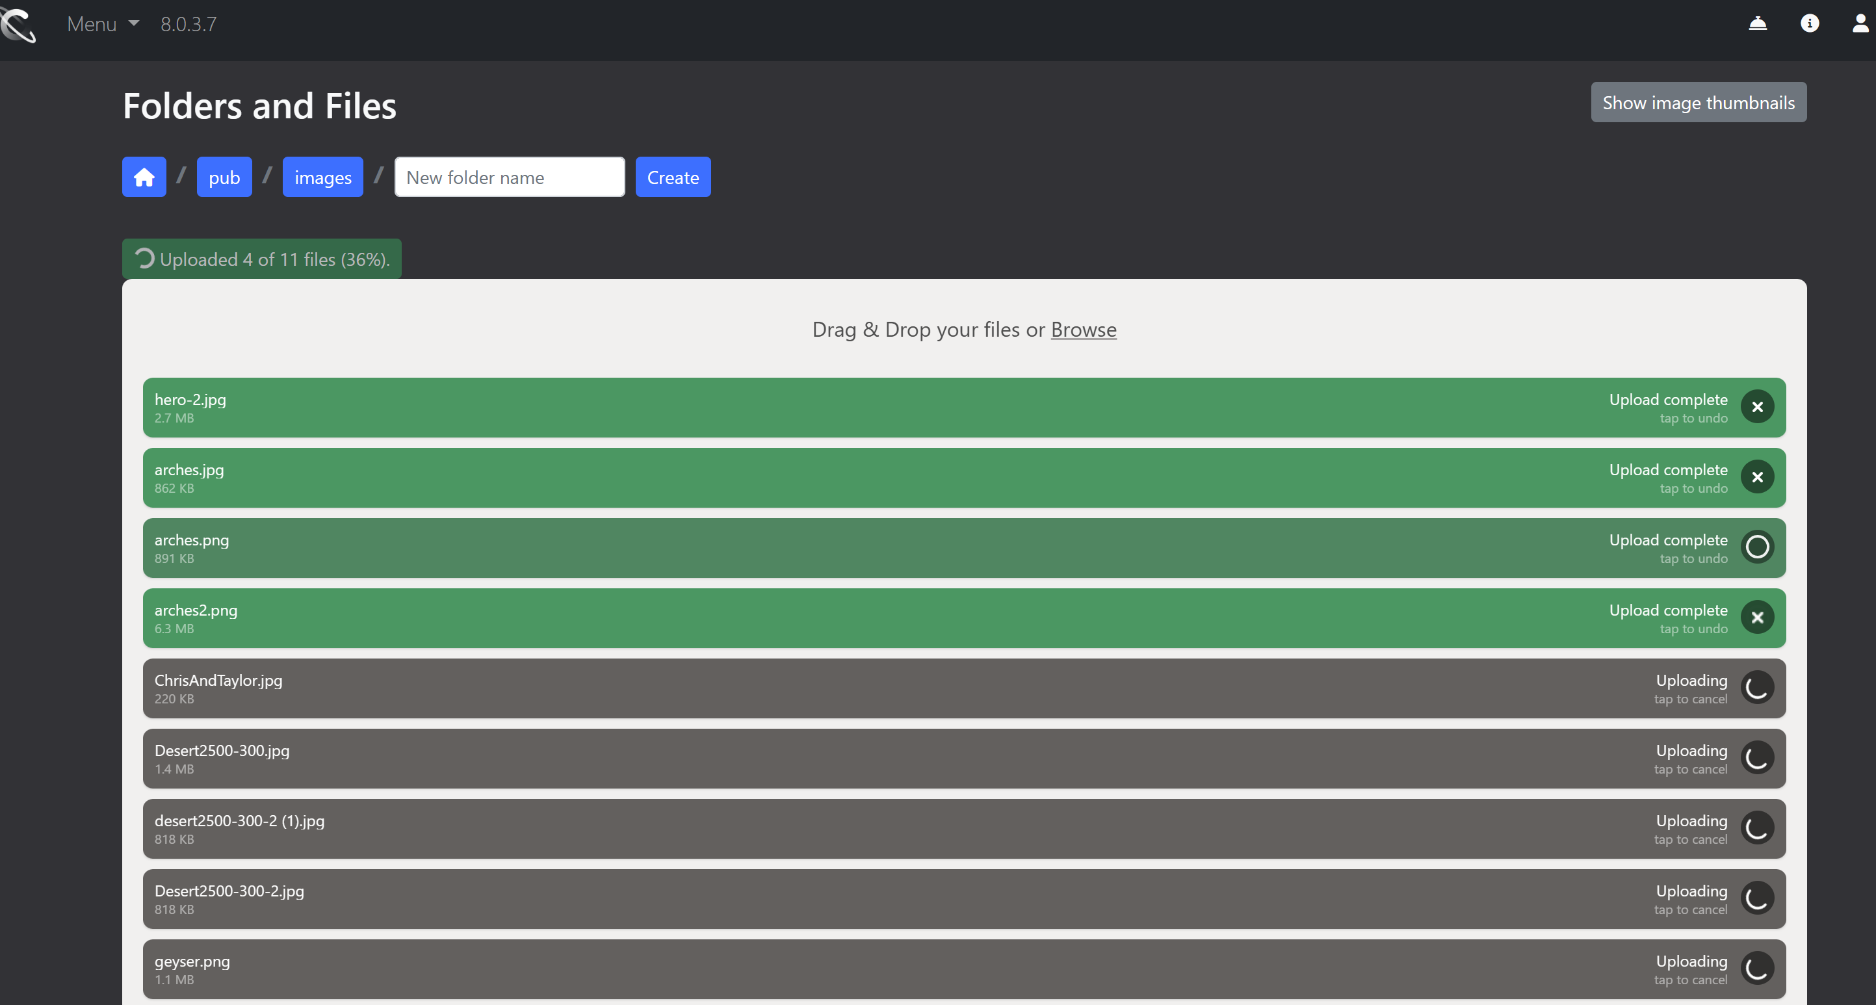This screenshot has height=1005, width=1876.
Task: Cancel Desert2500-300.jpg upload spinner
Action: pos(1756,757)
